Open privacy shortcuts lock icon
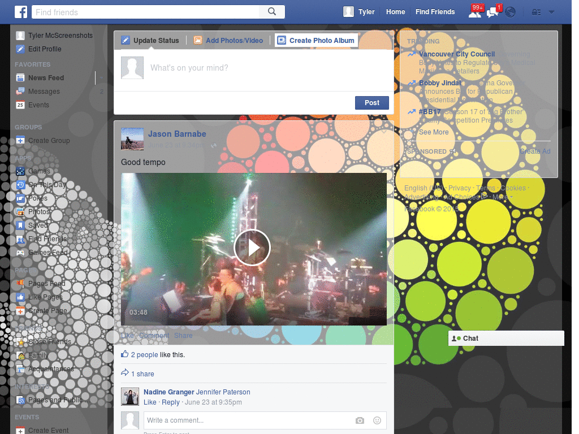Screen dimensions: 579x434 pos(536,12)
